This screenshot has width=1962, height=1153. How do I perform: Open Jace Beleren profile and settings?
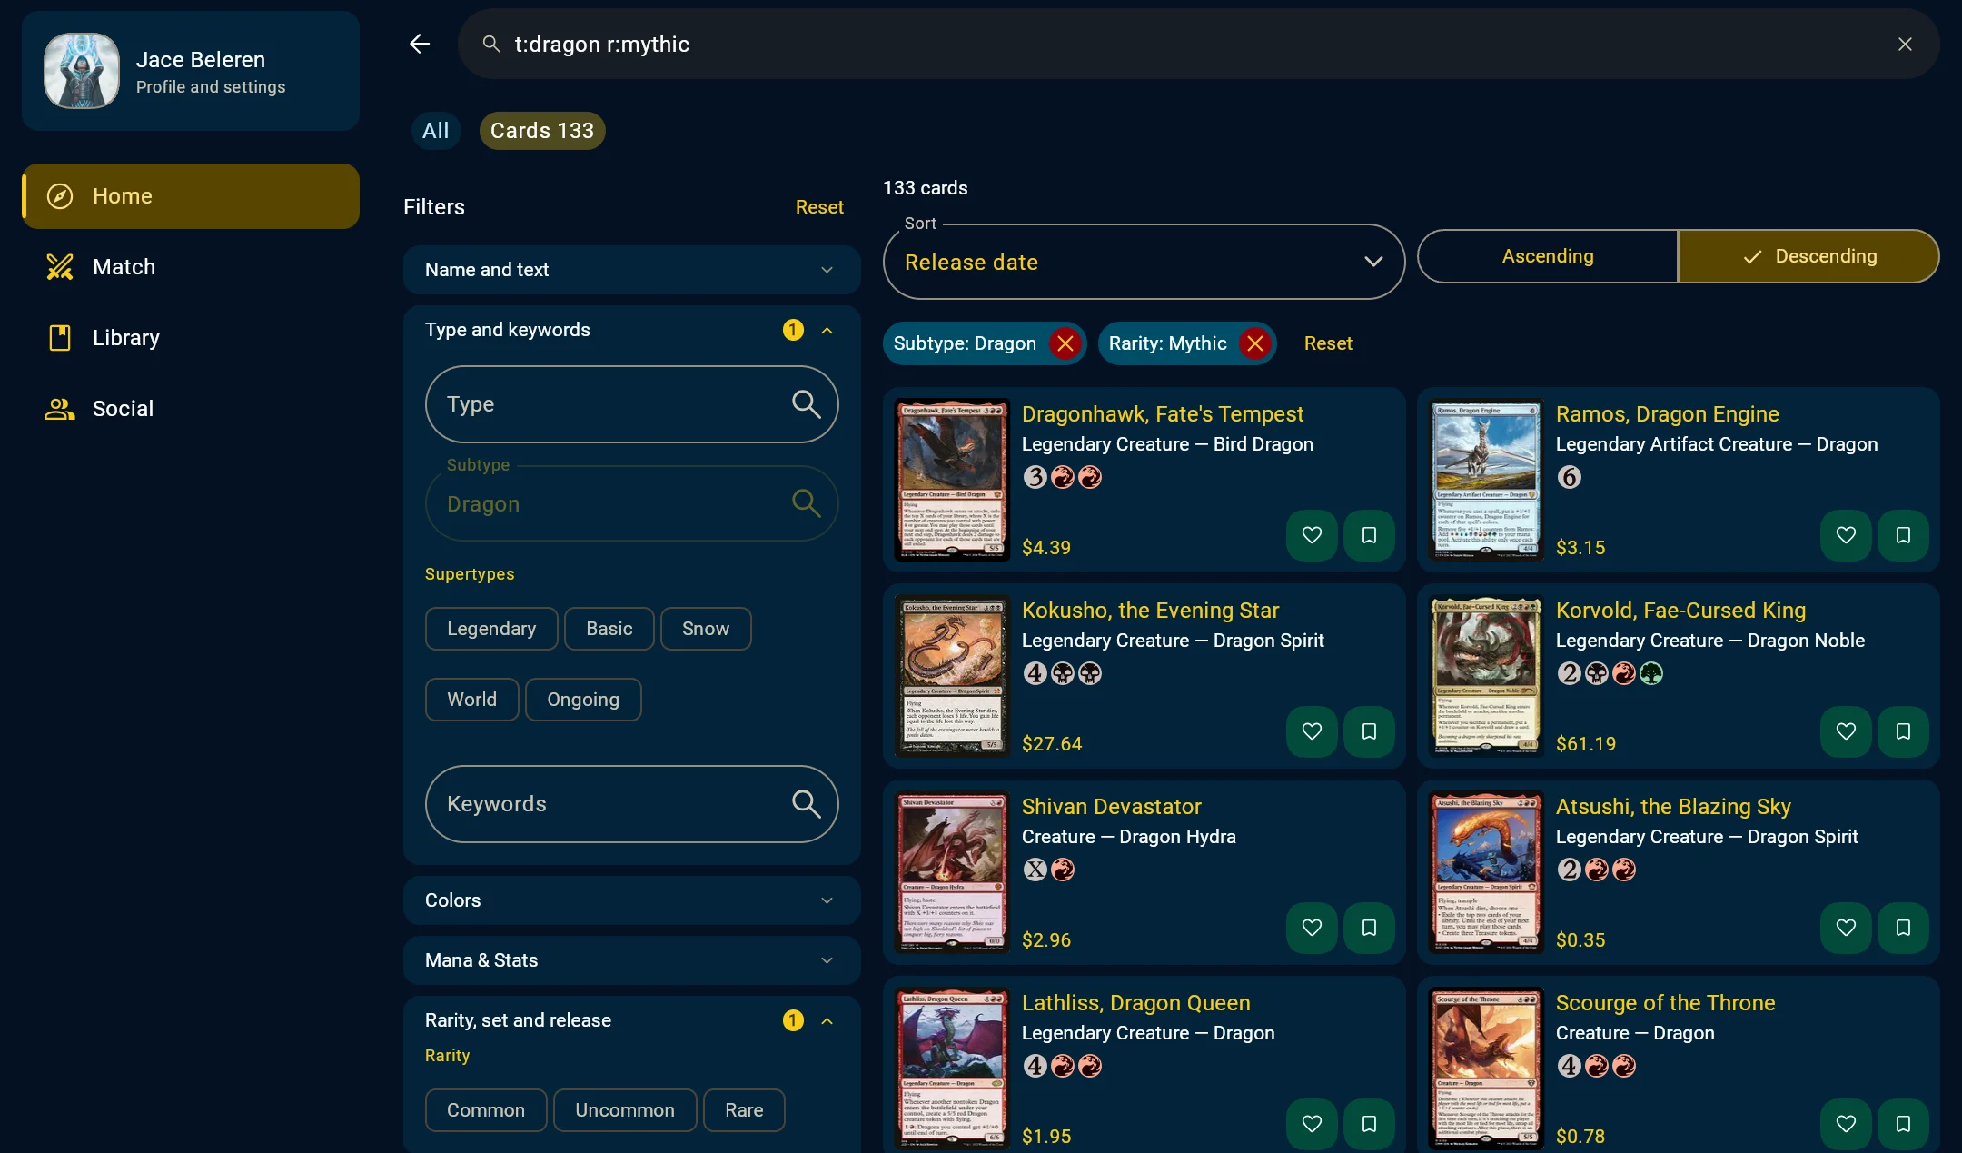[x=191, y=71]
